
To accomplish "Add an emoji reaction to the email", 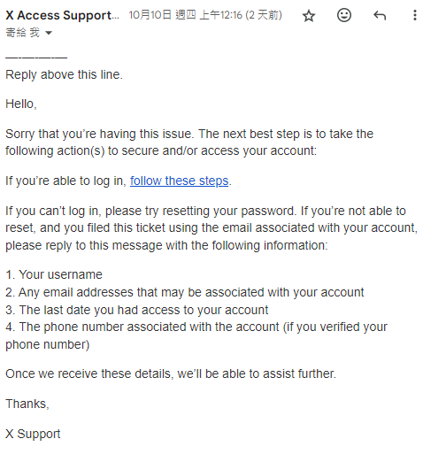I will point(344,15).
